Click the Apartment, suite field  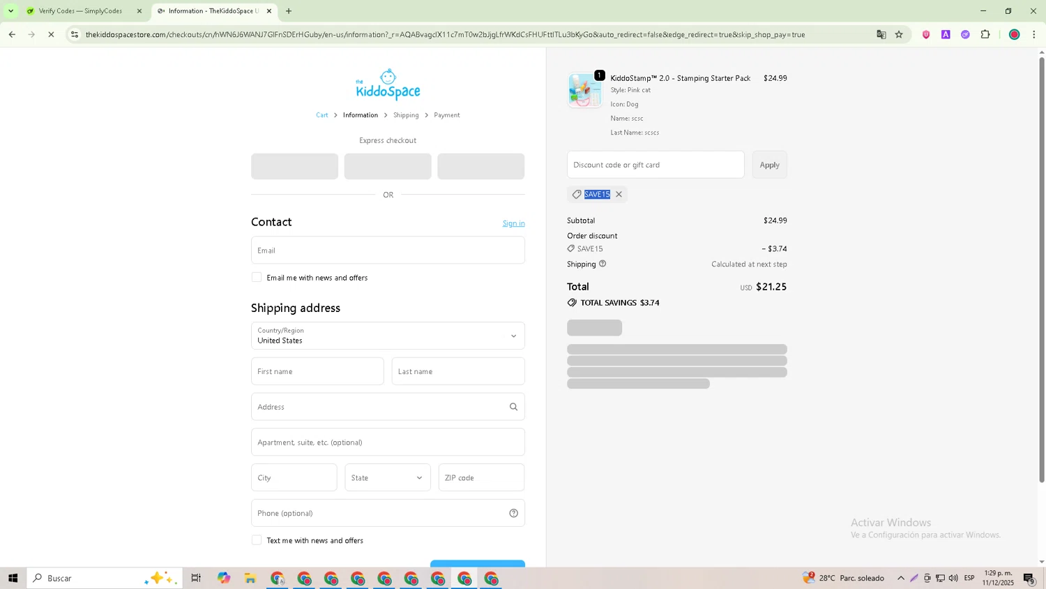(388, 442)
